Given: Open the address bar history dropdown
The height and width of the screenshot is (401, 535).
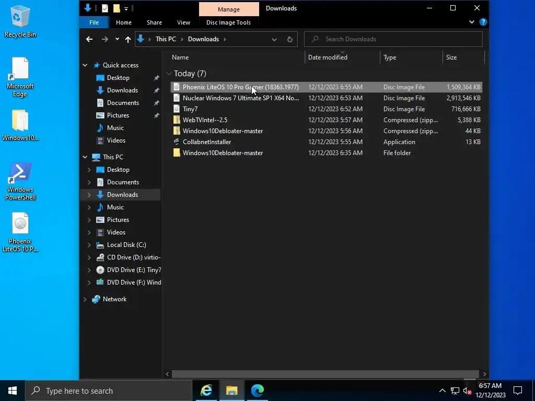Looking at the screenshot, I should (x=274, y=39).
